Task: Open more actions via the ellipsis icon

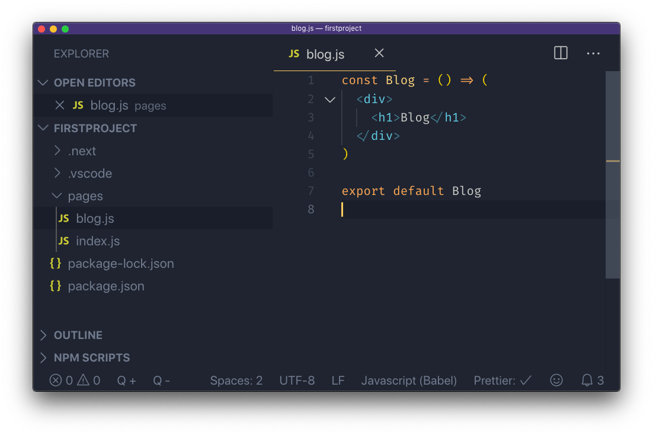Action: (593, 53)
